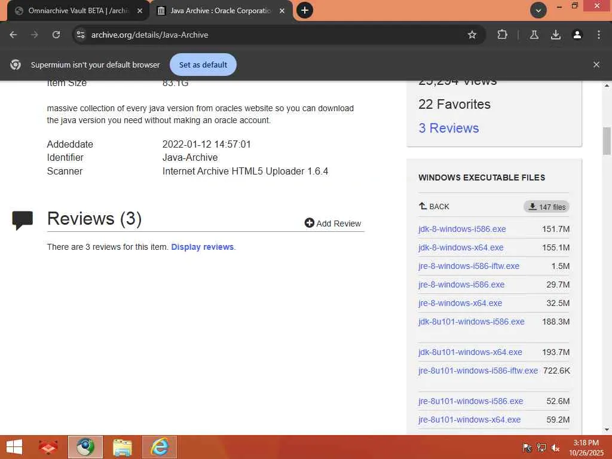Click the scrollbar down arrow

point(607,430)
